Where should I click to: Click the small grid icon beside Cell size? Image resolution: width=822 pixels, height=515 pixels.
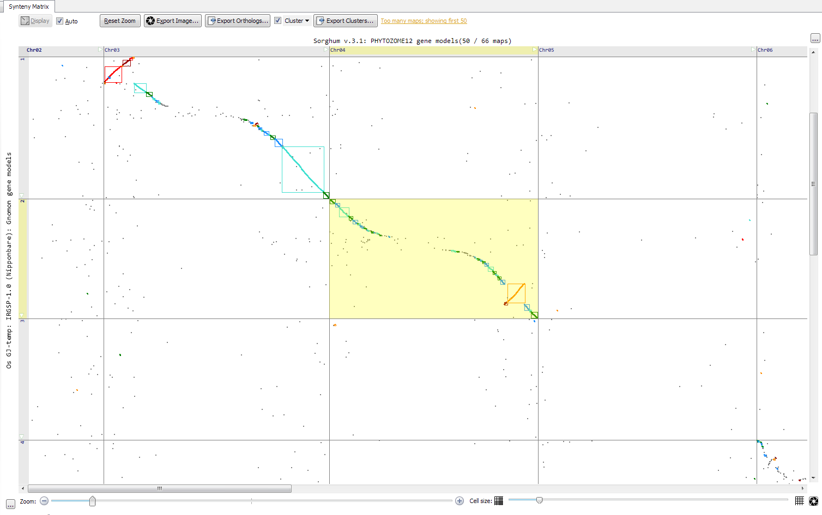(x=499, y=501)
